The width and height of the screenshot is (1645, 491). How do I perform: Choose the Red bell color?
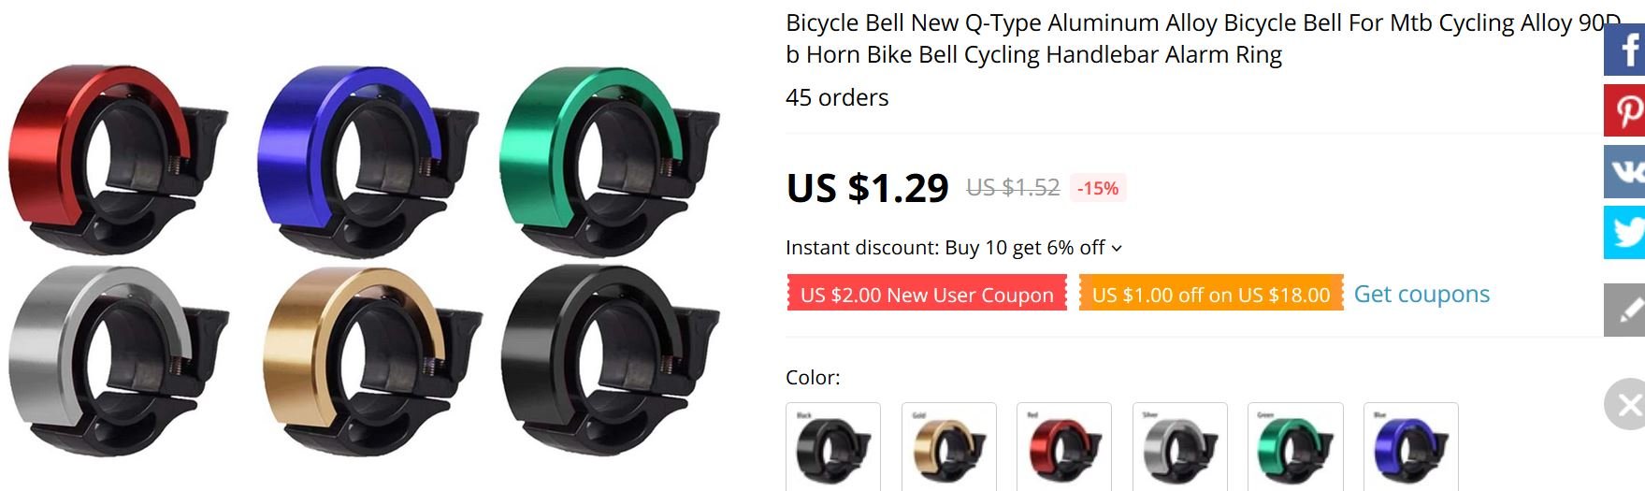pos(1064,447)
